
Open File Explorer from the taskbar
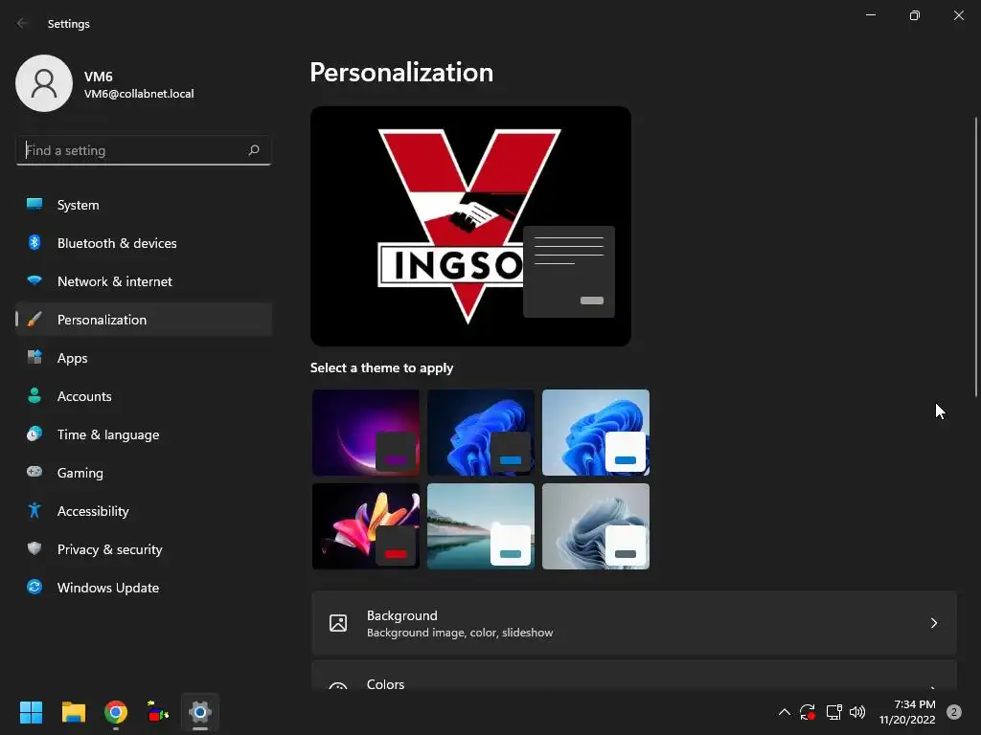[73, 712]
